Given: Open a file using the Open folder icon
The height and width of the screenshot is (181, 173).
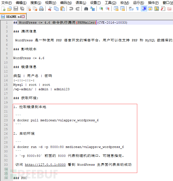Looking at the screenshot, I should (x=9, y=9).
